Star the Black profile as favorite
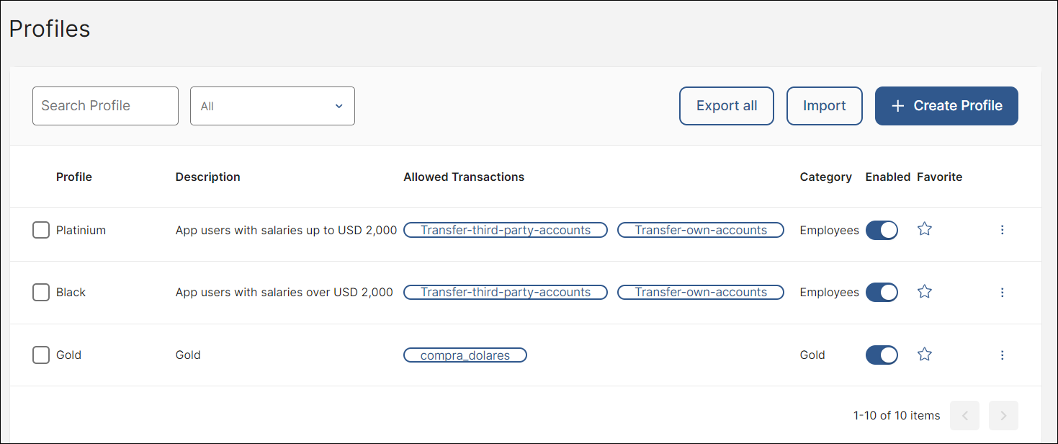1058x444 pixels. click(925, 292)
